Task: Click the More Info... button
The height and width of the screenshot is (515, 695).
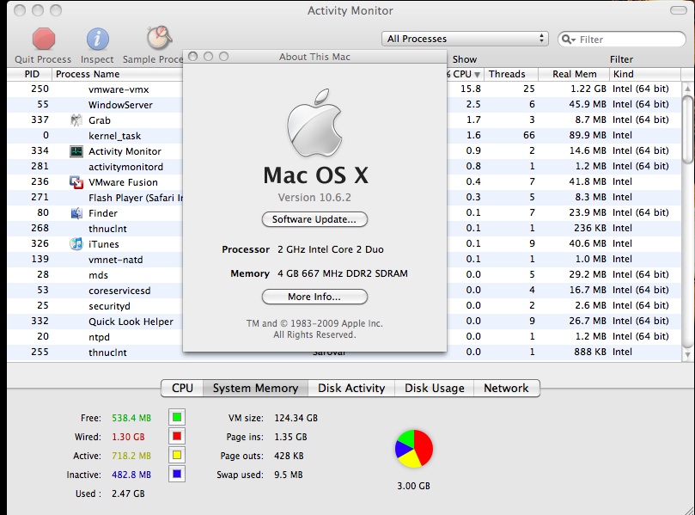Action: coord(314,297)
